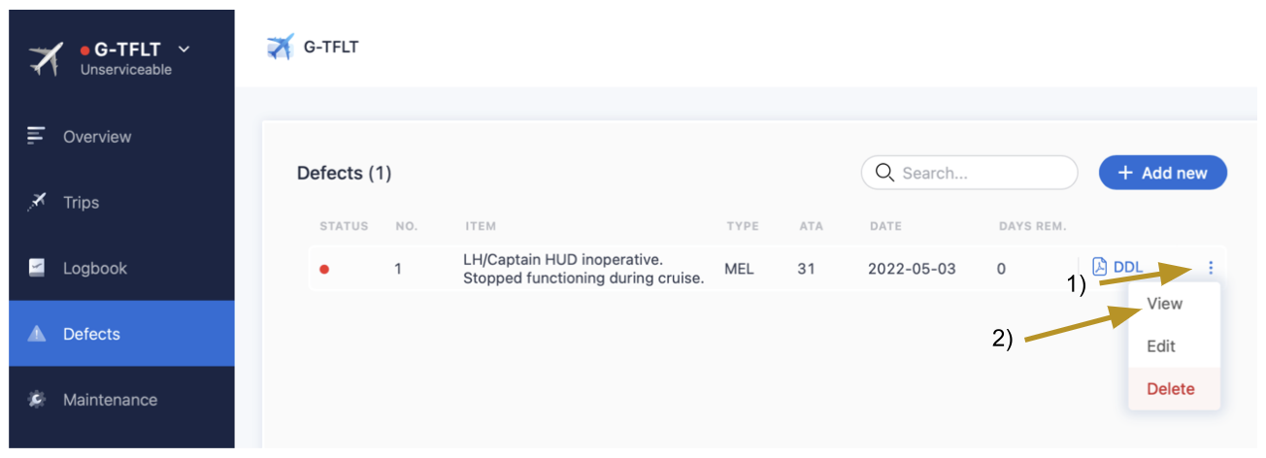
Task: Select Delete from the defect context menu
Action: pyautogui.click(x=1170, y=389)
